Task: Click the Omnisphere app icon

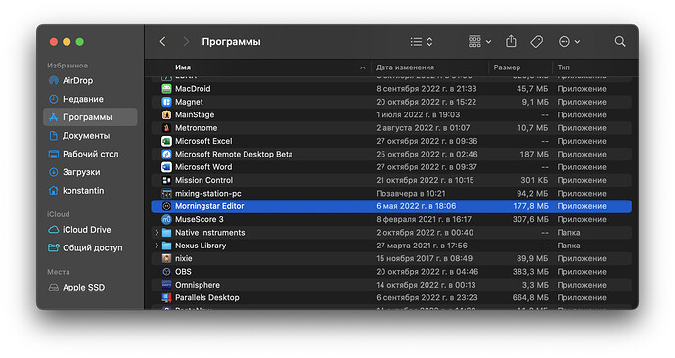Action: [x=166, y=285]
